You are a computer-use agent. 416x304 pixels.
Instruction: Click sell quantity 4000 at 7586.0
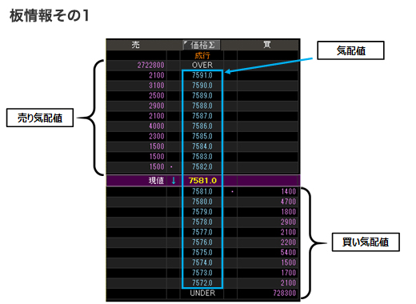(x=157, y=126)
